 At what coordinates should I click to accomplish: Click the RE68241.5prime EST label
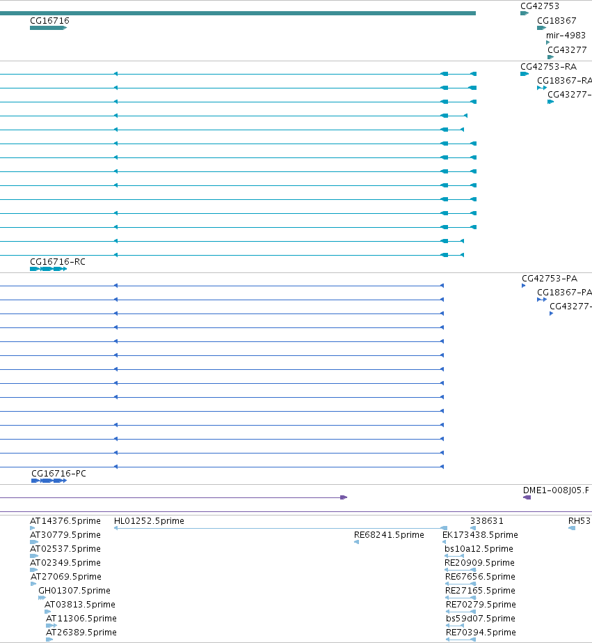pyautogui.click(x=389, y=535)
